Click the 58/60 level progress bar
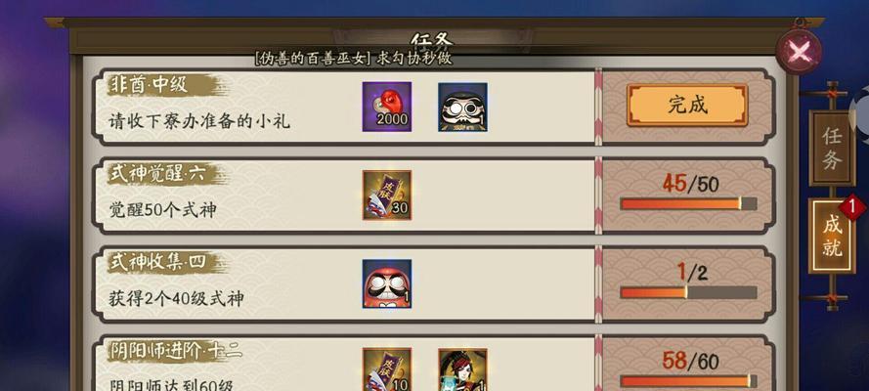 coord(688,381)
